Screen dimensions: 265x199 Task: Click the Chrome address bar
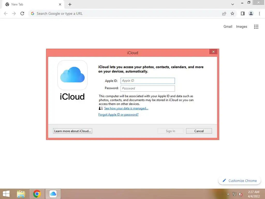125,13
